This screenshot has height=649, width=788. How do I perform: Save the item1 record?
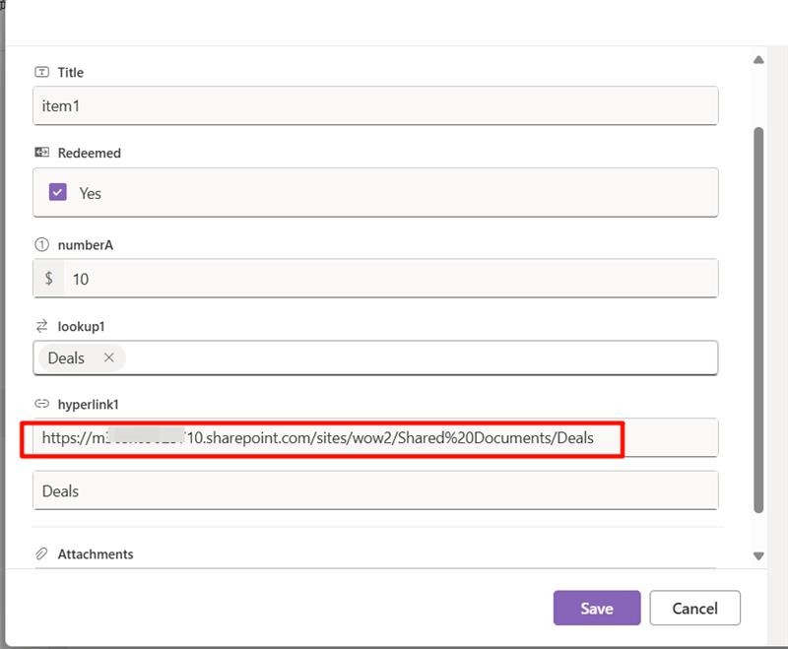coord(597,608)
